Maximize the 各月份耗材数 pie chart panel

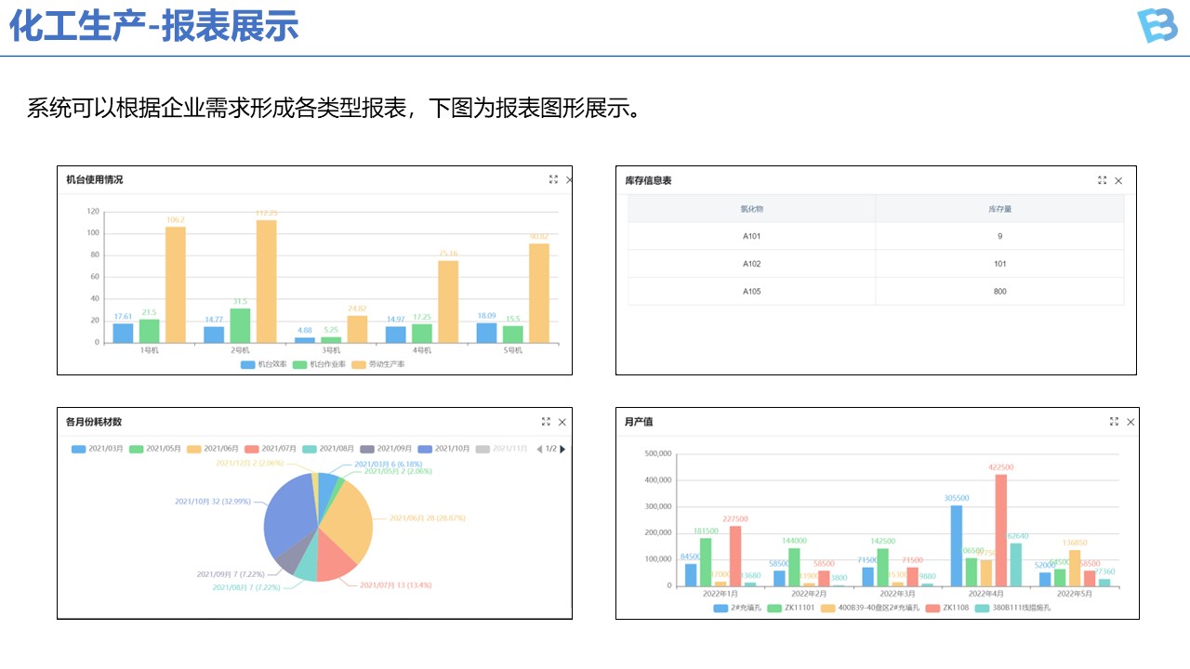tap(546, 422)
